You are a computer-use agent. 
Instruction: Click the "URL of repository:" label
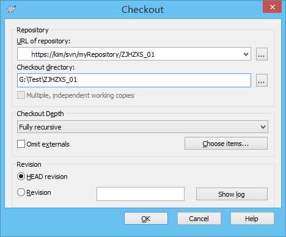click(43, 41)
